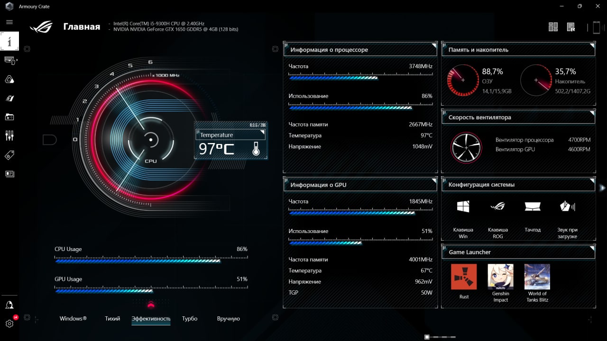Open the GameVisual icon in sidebar
This screenshot has height=341, width=607.
pyautogui.click(x=9, y=98)
